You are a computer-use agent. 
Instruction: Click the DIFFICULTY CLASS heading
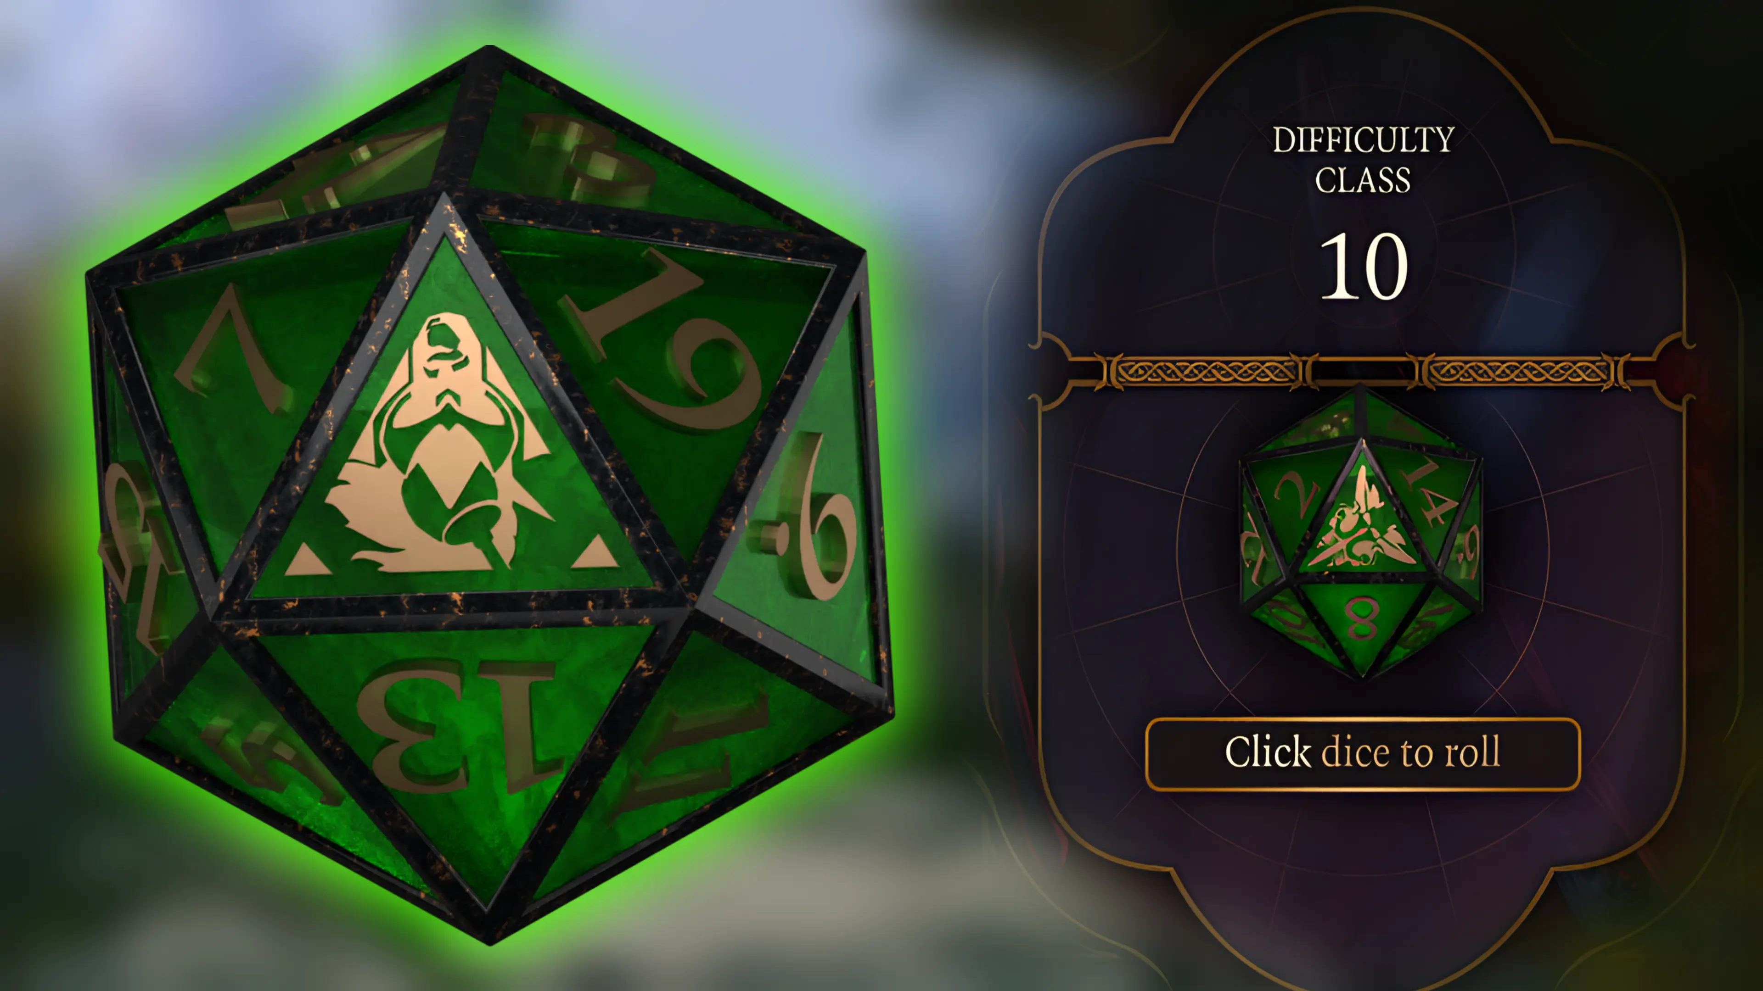tap(1363, 159)
